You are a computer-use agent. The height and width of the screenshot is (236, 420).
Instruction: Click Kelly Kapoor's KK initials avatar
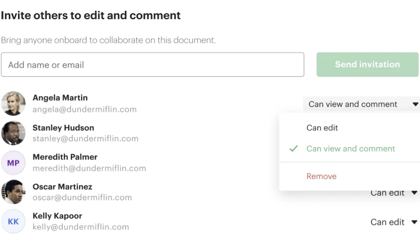point(13,221)
